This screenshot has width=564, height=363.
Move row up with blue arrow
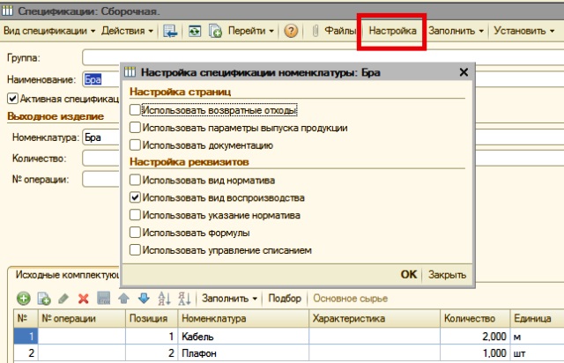pyautogui.click(x=123, y=299)
